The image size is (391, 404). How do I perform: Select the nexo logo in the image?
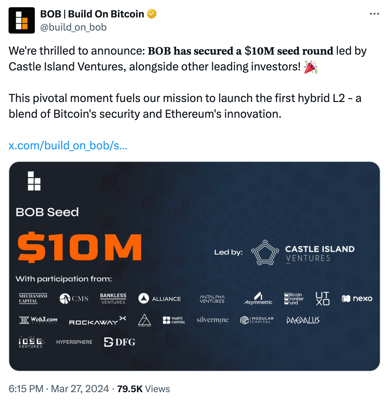click(x=357, y=299)
